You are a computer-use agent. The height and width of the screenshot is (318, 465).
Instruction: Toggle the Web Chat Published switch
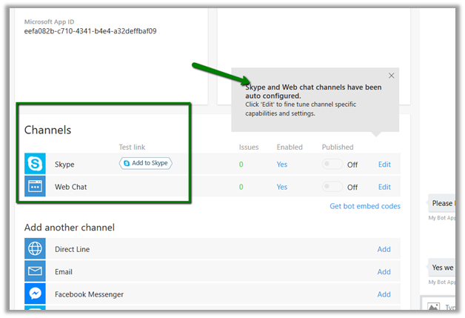tap(332, 187)
